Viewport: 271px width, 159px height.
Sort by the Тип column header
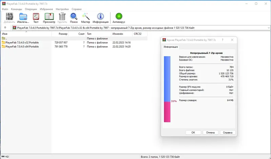pos(98,34)
